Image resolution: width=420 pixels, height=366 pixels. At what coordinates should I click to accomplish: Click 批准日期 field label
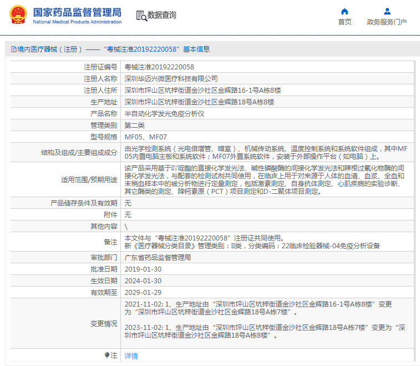coord(104,269)
